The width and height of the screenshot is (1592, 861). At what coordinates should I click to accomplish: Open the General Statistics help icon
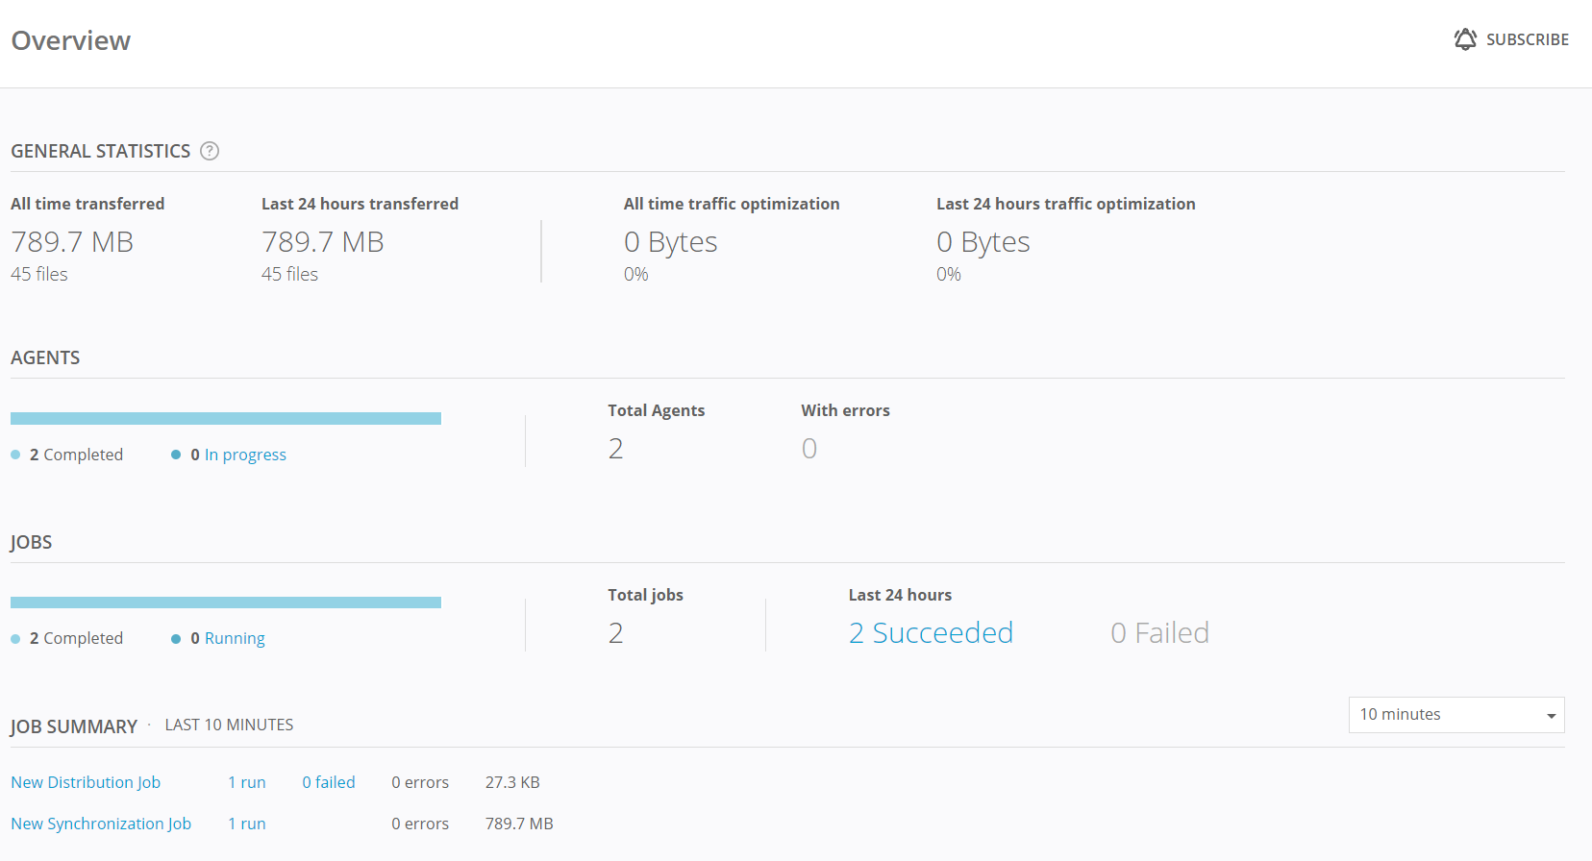point(210,151)
